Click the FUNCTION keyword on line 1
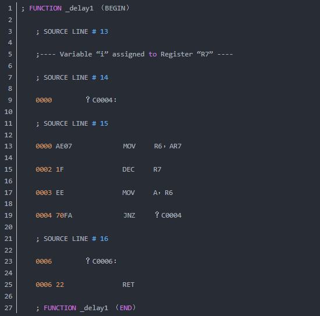The image size is (320, 316). pyautogui.click(x=45, y=8)
